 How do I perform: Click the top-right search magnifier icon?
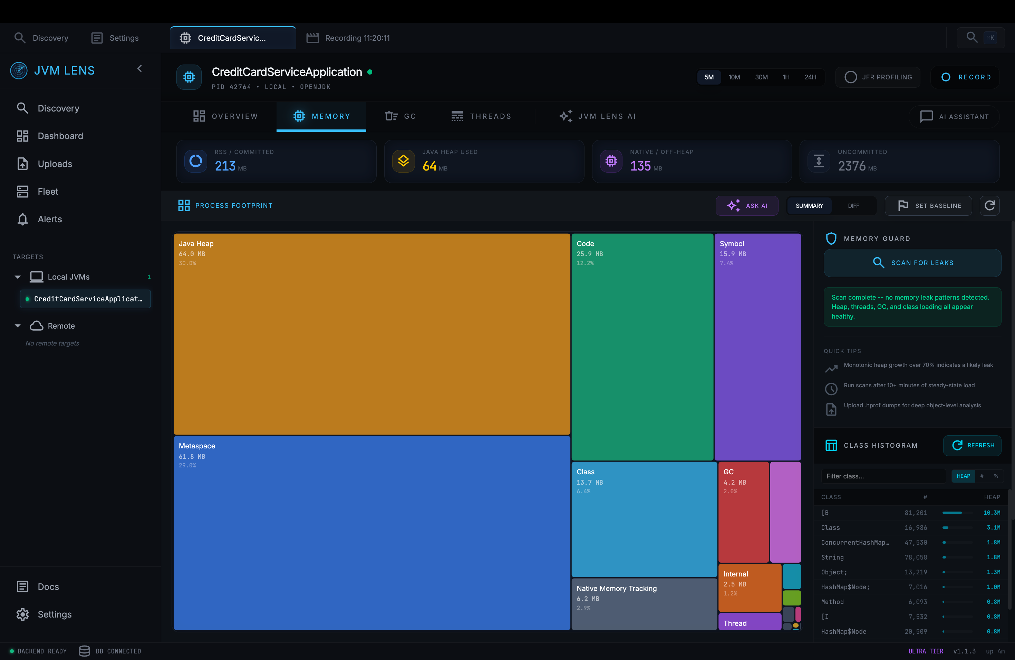[971, 38]
